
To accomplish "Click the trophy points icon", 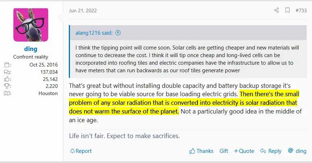I will pos(7,86).
